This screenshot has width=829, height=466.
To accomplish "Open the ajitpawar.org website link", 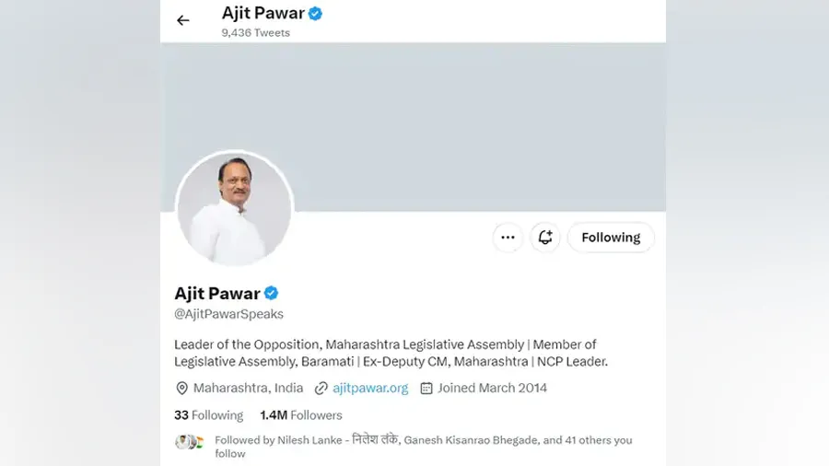I will 370,388.
